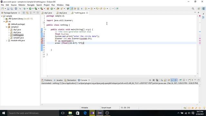
Task: Open File Explorer from taskbar
Action: point(70,113)
